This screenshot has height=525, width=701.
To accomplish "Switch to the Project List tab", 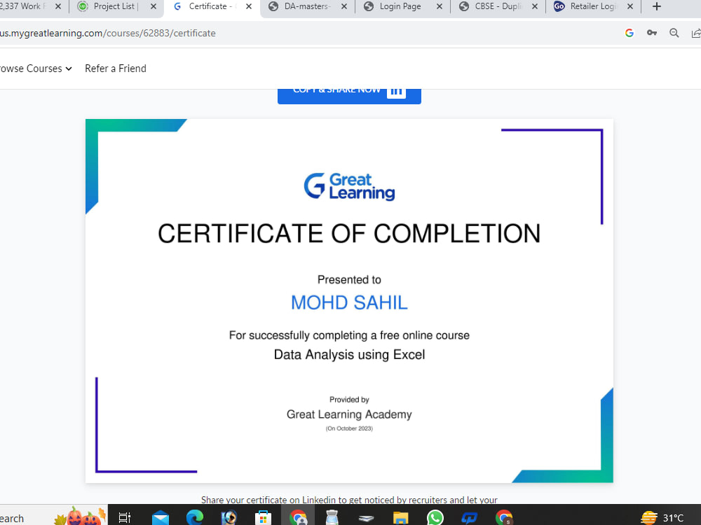I will coord(115,6).
